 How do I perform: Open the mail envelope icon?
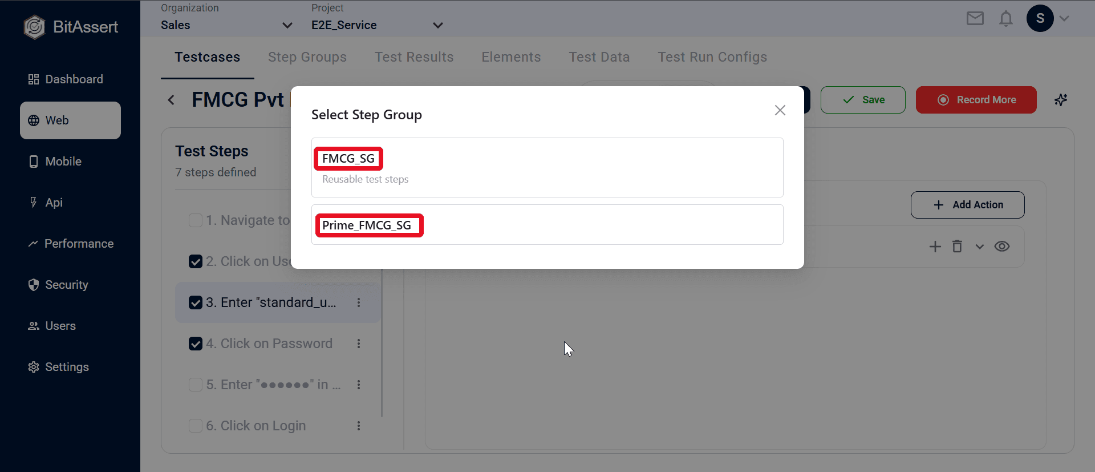975,19
